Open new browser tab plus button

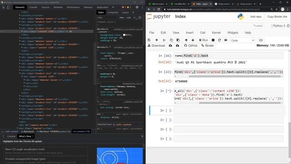point(260,4)
